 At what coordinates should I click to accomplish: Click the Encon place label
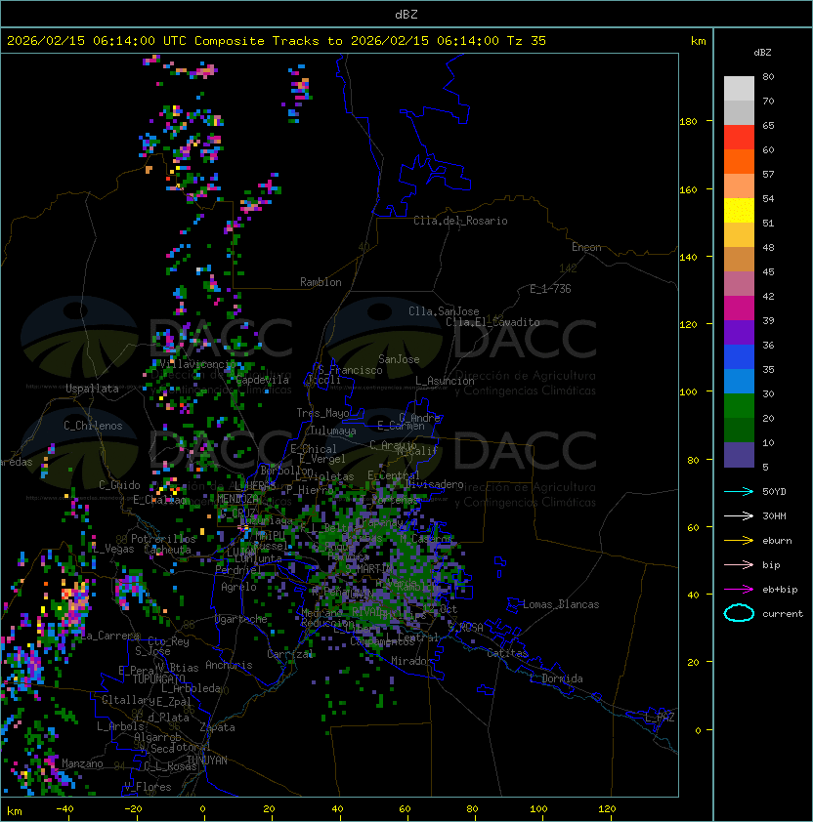pos(586,247)
